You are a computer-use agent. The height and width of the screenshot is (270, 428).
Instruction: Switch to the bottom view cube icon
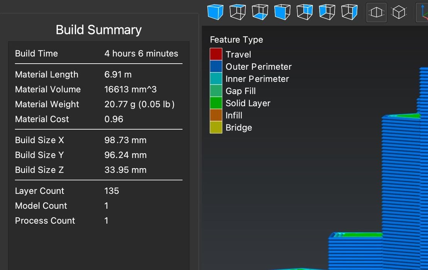260,12
